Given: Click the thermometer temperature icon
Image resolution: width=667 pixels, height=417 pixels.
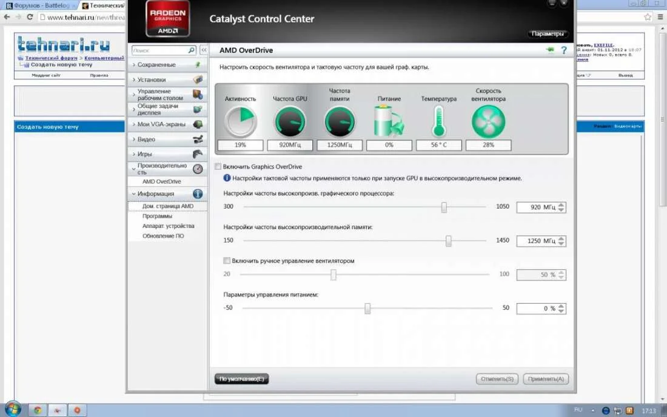Looking at the screenshot, I should [x=438, y=121].
